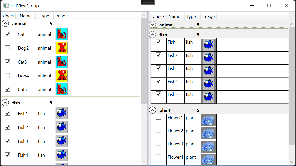
Task: Maximize the ListViewGroup window
Action: click(x=269, y=6)
